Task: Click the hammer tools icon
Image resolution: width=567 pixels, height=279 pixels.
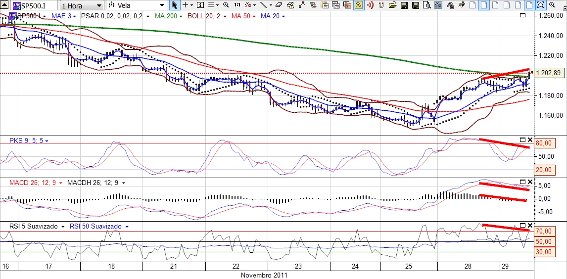Action: [x=450, y=5]
